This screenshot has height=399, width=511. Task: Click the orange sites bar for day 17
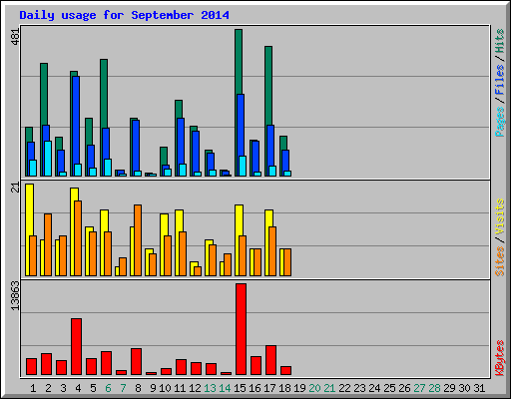[272, 251]
